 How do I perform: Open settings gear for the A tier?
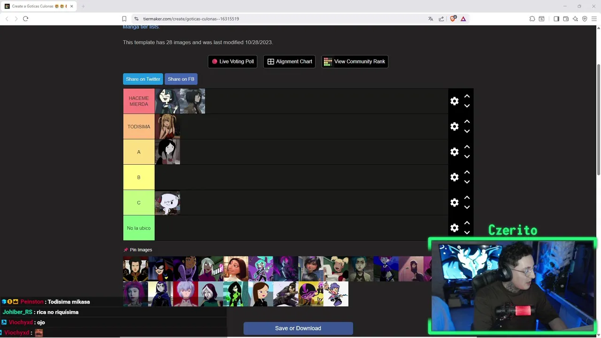coord(454,152)
